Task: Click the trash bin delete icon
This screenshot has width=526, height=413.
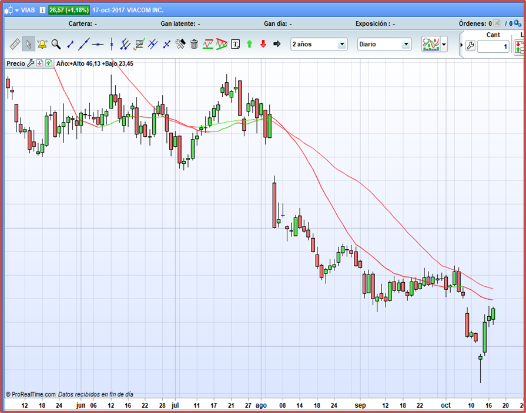Action: (x=194, y=44)
